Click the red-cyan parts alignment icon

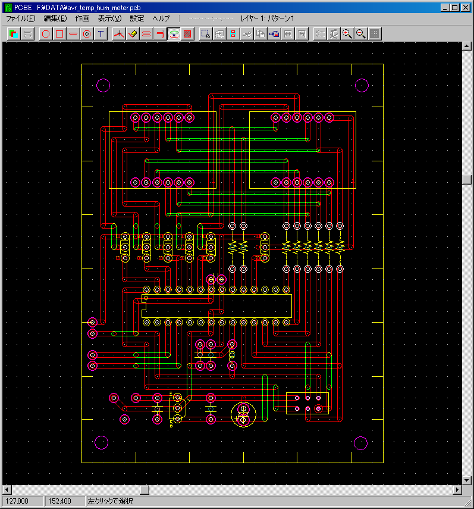coord(233,34)
